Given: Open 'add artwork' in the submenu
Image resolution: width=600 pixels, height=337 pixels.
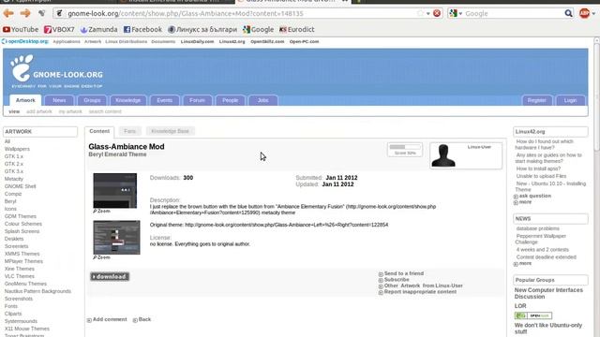Looking at the screenshot, I should [x=39, y=111].
